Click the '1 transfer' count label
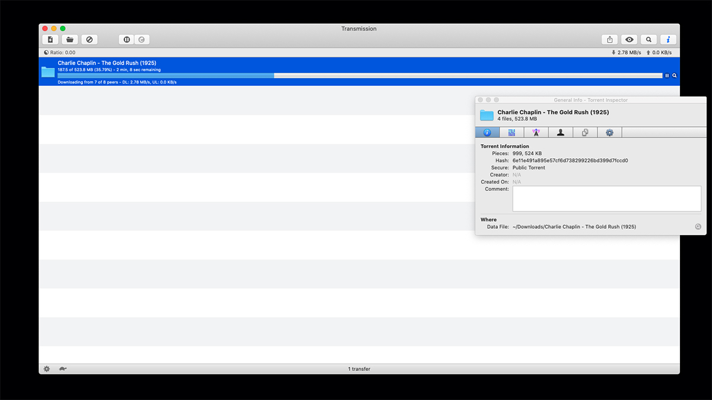Image resolution: width=712 pixels, height=400 pixels. (359, 369)
